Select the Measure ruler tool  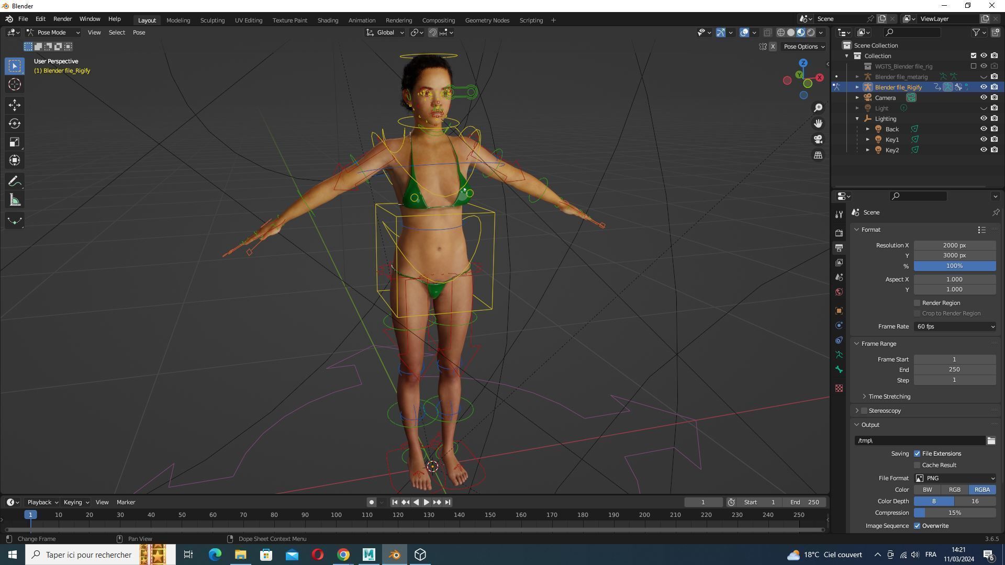pos(15,200)
